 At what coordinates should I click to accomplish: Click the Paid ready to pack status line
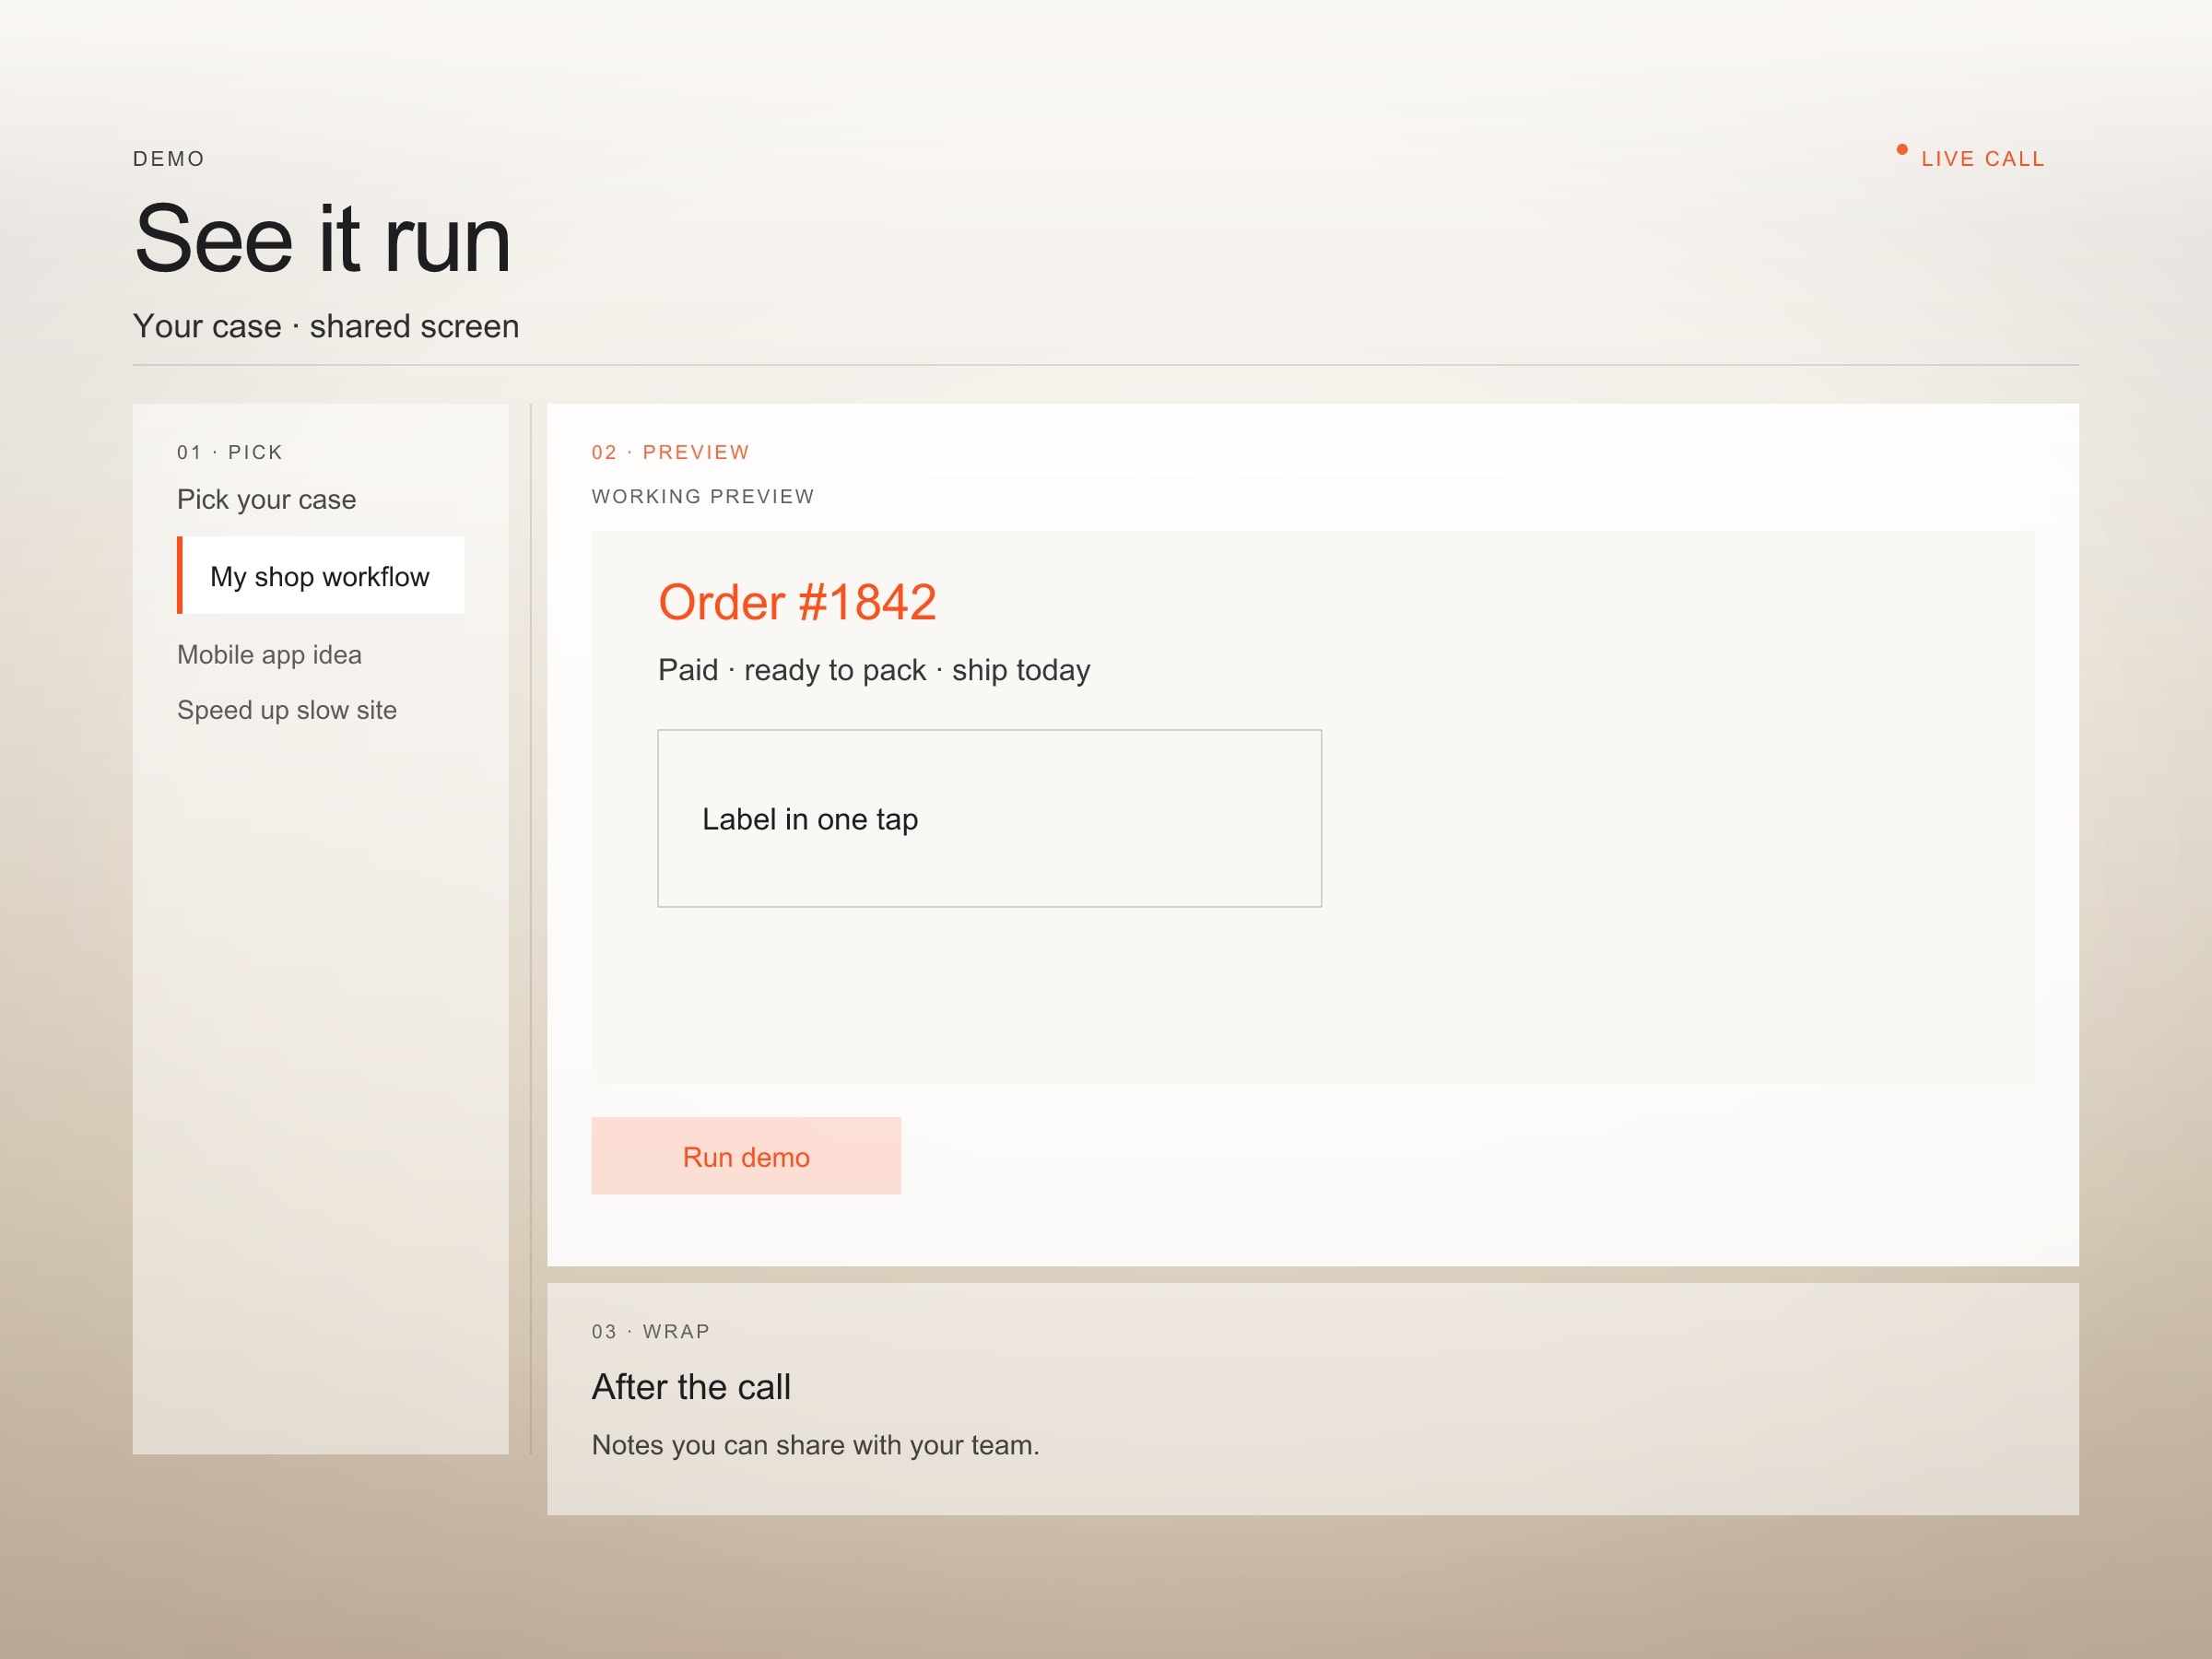click(874, 670)
